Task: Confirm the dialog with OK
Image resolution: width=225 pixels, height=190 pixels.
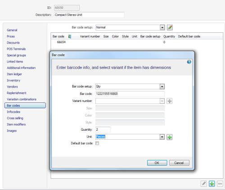Action: pyautogui.click(x=157, y=163)
